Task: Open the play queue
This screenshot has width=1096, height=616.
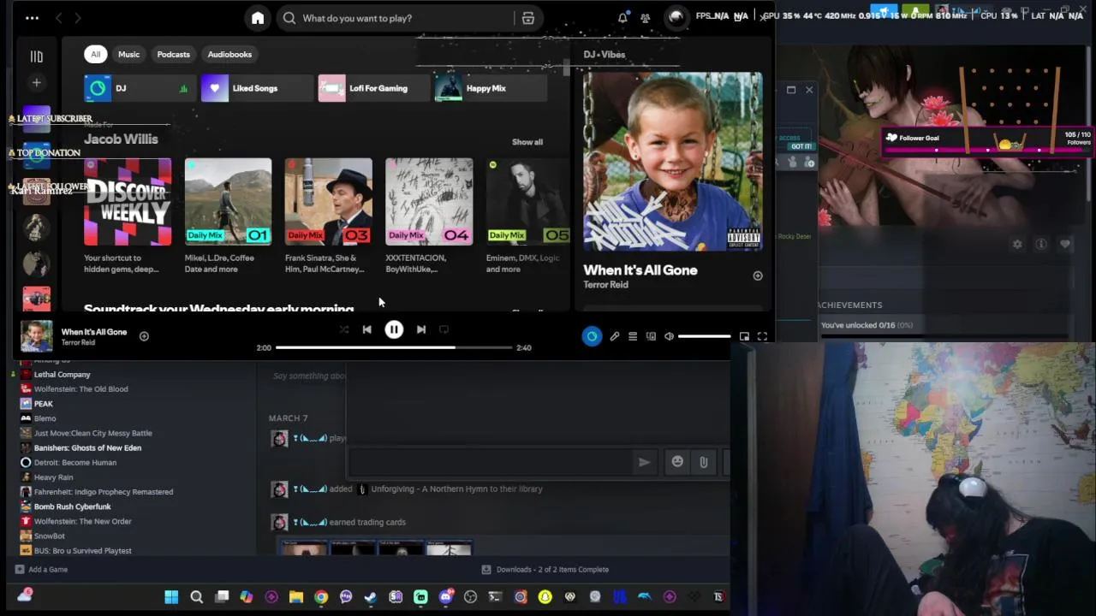Action: pyautogui.click(x=633, y=336)
